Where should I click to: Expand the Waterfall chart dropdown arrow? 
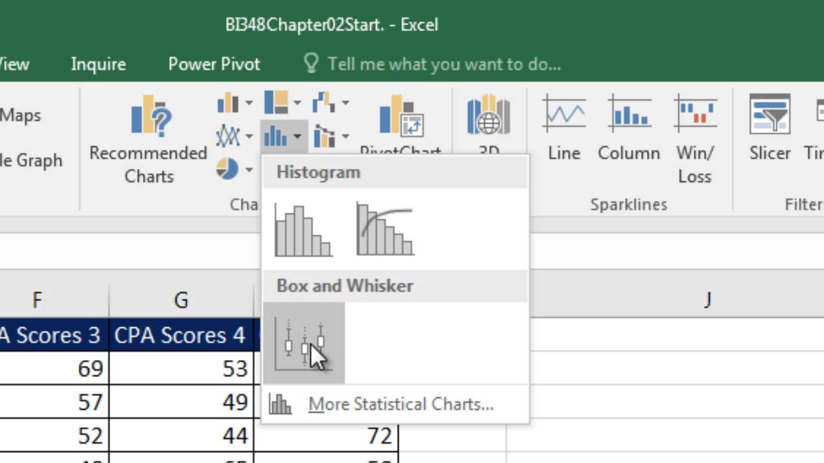(345, 103)
